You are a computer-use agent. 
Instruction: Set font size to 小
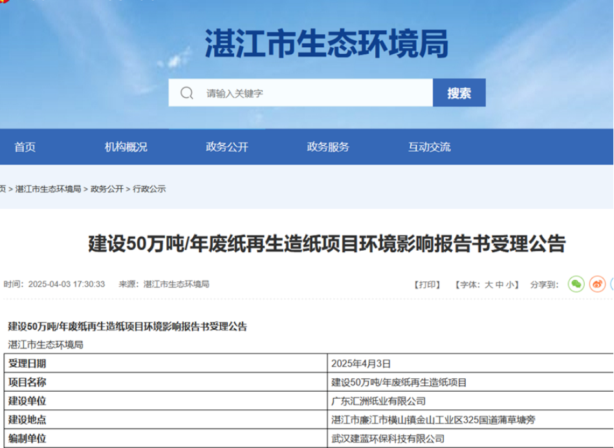pyautogui.click(x=509, y=284)
